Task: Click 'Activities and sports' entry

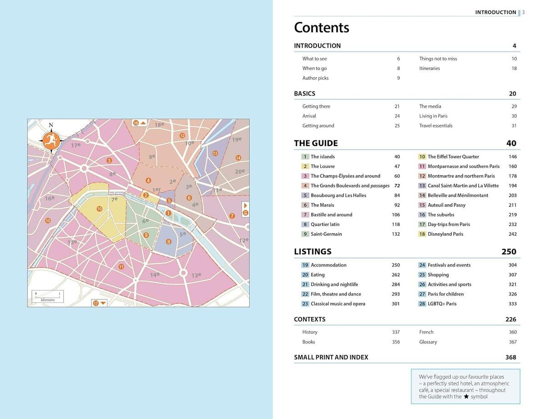Action: (449, 284)
